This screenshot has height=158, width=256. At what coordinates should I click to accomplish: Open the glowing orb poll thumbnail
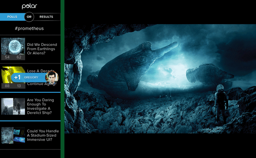(13, 46)
